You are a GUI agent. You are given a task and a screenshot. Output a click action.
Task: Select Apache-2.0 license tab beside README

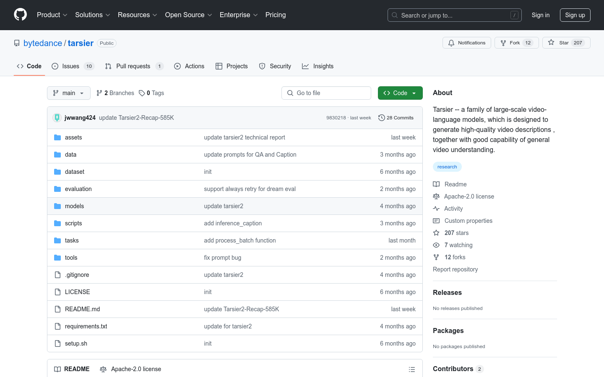tap(130, 369)
